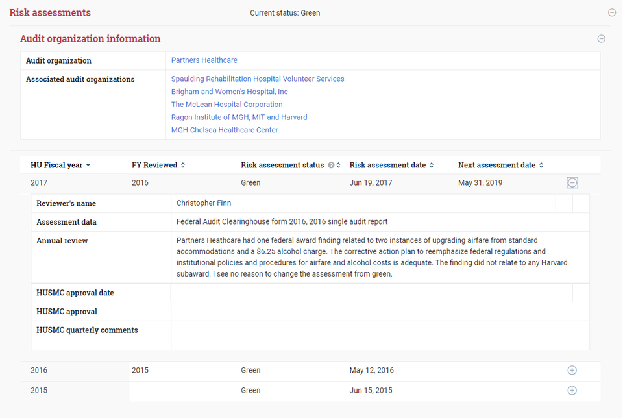Click the Green status in 2016 row

tap(250, 371)
